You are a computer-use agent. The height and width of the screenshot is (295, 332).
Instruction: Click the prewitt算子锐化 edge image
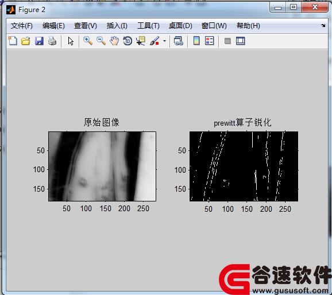click(244, 166)
